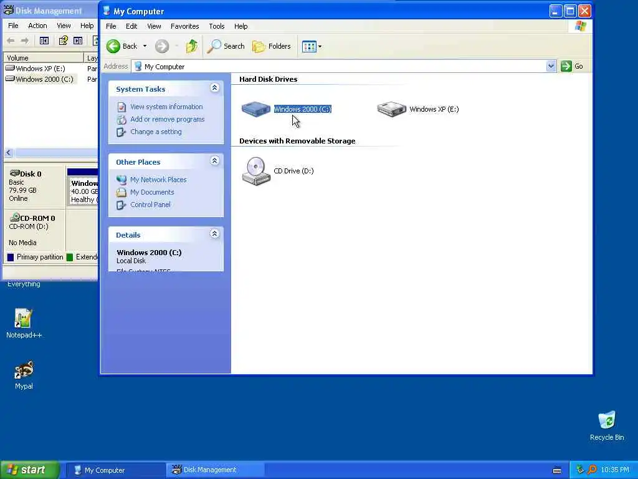Click the Start button
The width and height of the screenshot is (638, 479).
(30, 470)
